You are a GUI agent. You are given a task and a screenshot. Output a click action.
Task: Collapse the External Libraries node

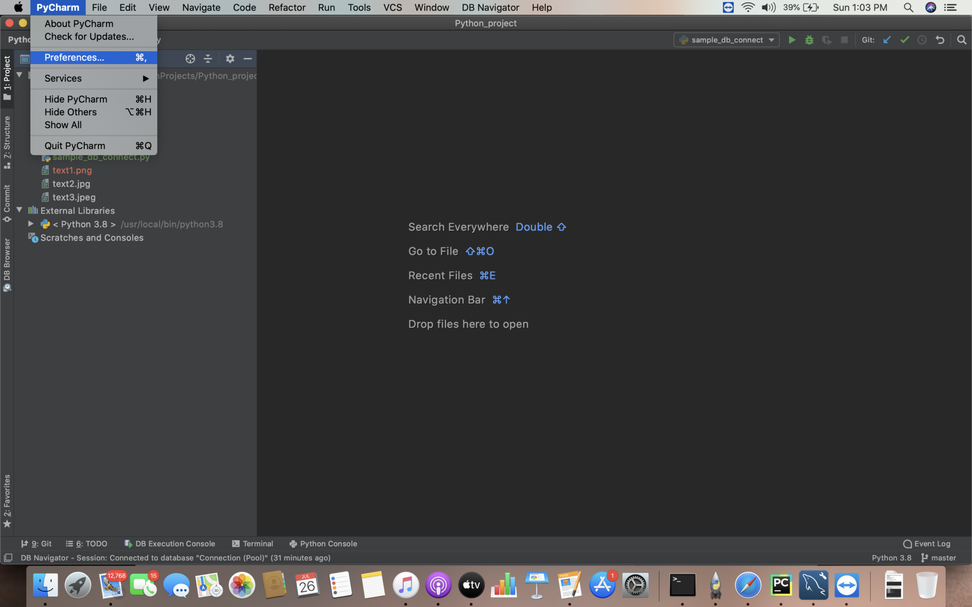19,210
